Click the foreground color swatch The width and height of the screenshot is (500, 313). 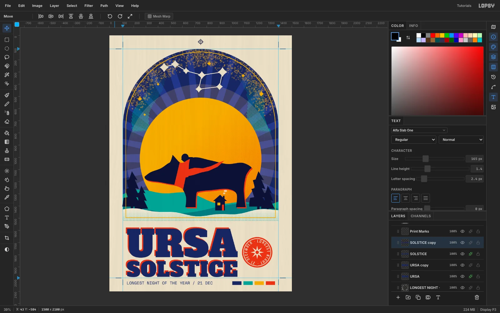395,36
